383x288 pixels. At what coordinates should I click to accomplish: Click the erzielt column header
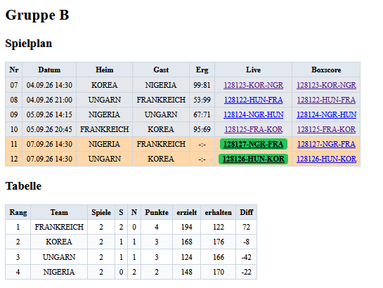187,212
